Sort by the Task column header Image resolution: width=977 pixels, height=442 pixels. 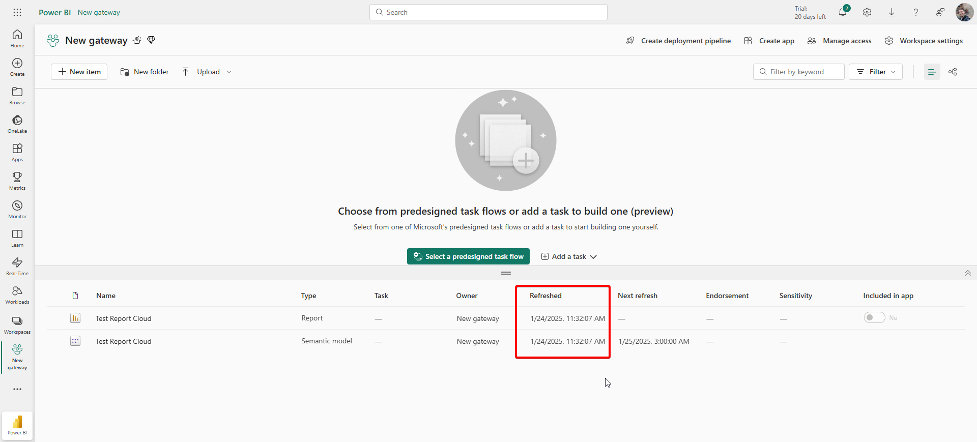pyautogui.click(x=381, y=296)
